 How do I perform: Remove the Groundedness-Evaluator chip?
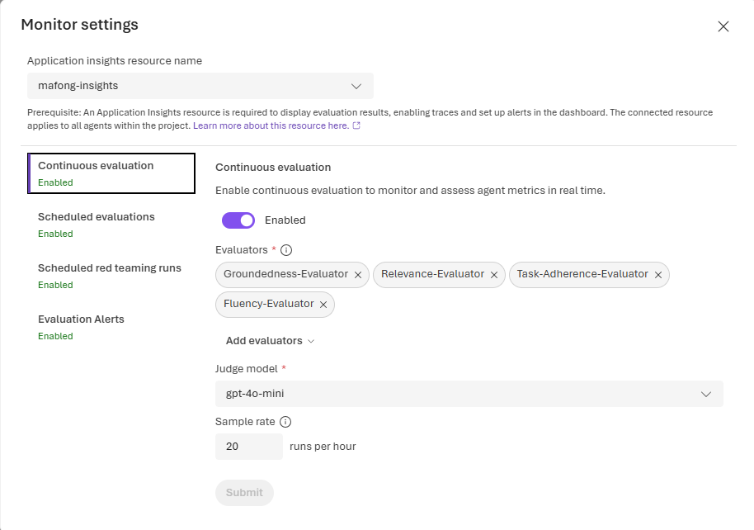coord(358,274)
